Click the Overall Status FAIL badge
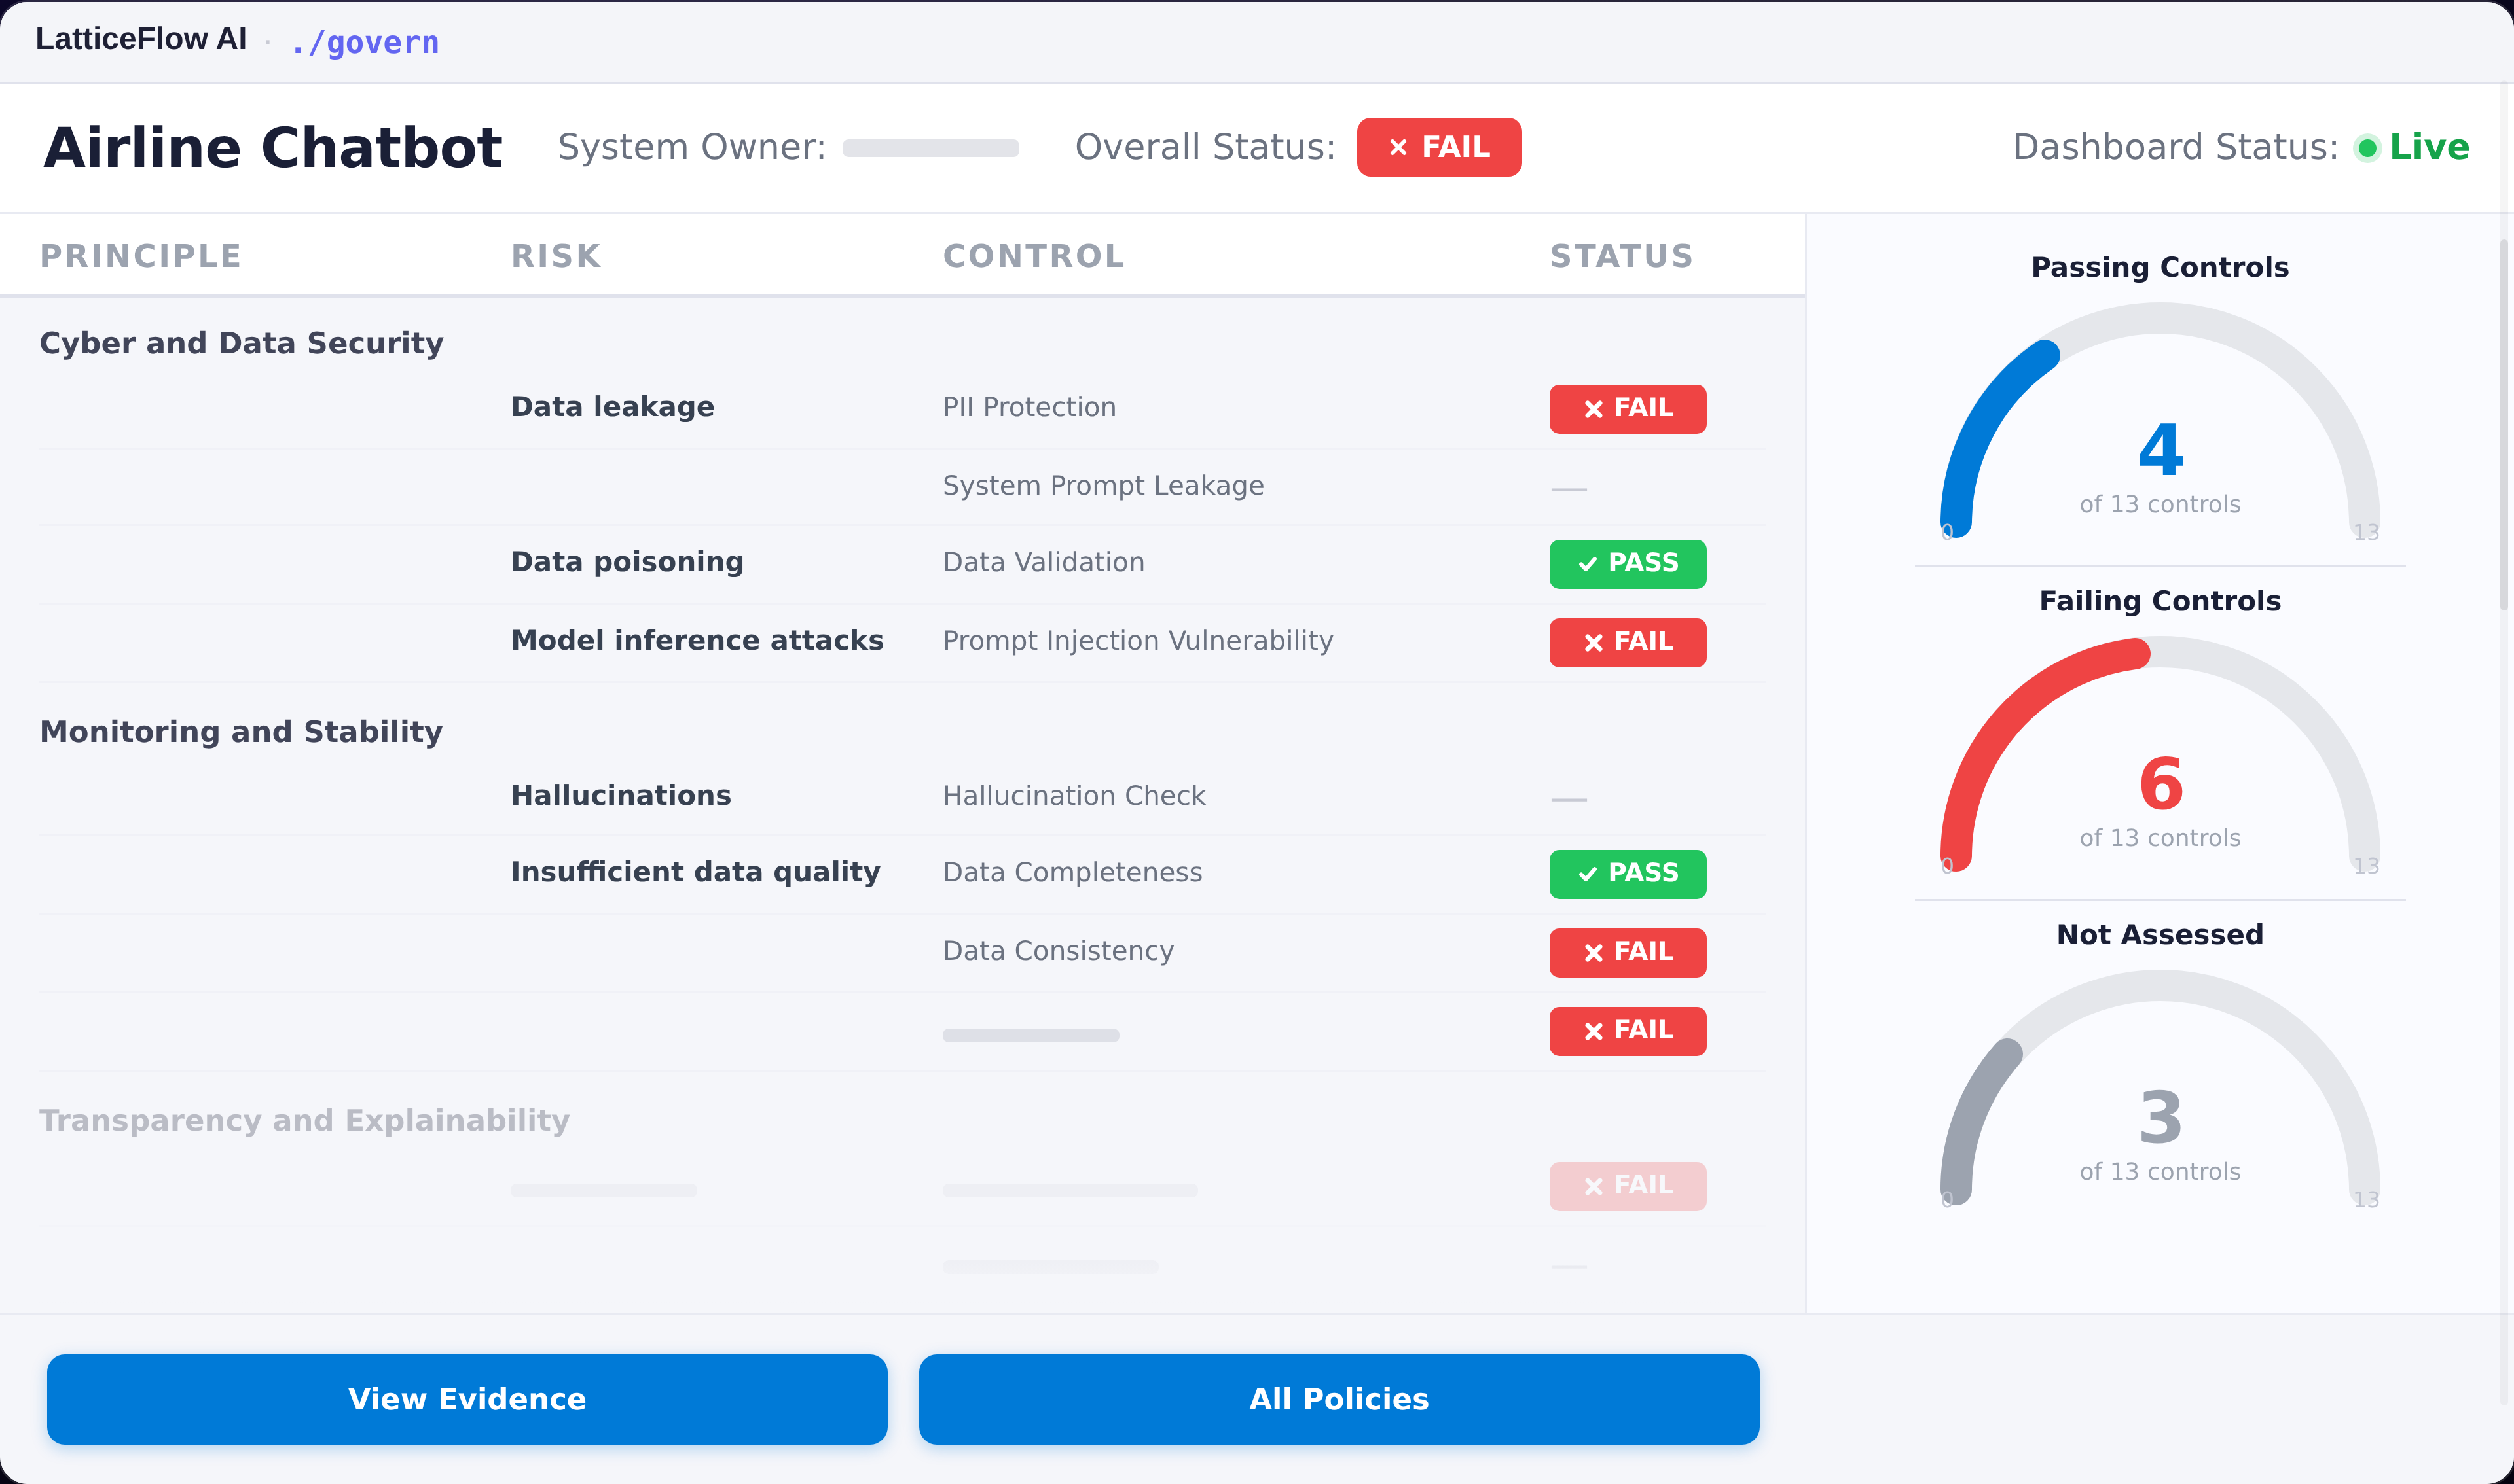This screenshot has width=2514, height=1484. pyautogui.click(x=1438, y=147)
